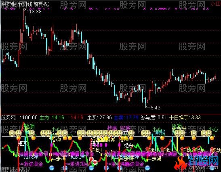Click the red square icon beside the diamond
221x172 pixels.
click(218, 4)
